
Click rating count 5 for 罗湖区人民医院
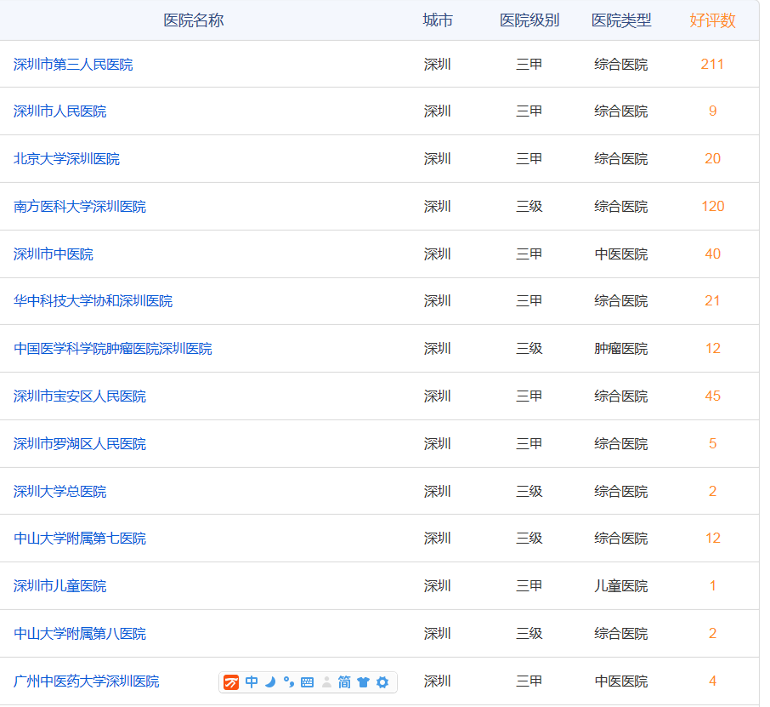point(712,444)
